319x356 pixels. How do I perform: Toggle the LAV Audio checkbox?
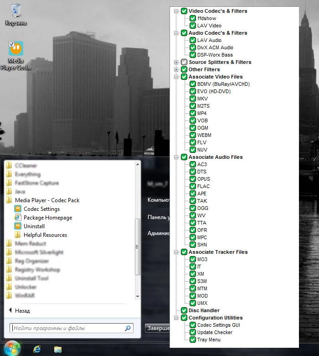(x=193, y=40)
